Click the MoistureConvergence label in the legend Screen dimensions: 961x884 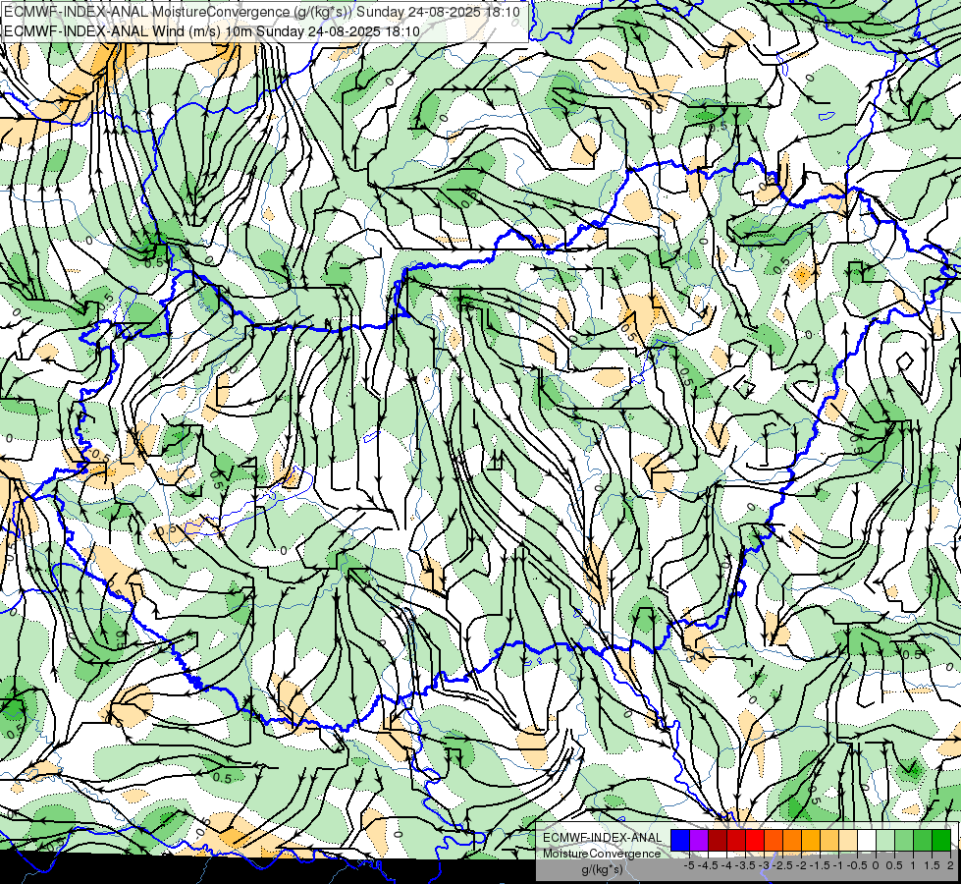pos(602,854)
